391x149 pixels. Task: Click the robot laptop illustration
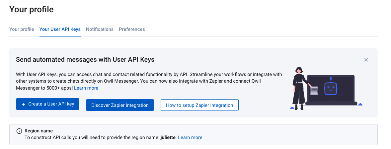[326, 89]
